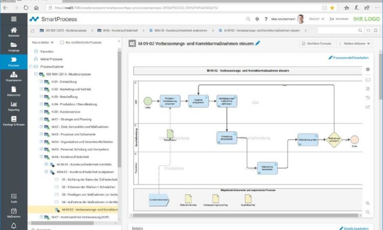Zoom out on the process diagram
The width and height of the screenshot is (383, 230).
pyautogui.click(x=368, y=212)
